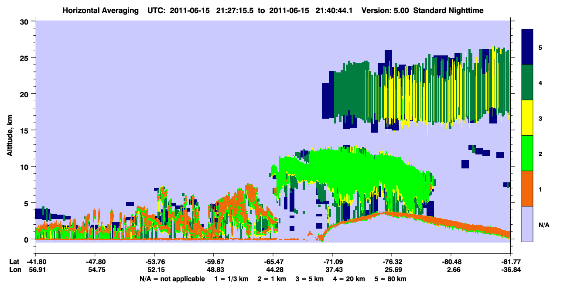Click the latitude value -59.67
This screenshot has width=567, height=291.
point(213,262)
